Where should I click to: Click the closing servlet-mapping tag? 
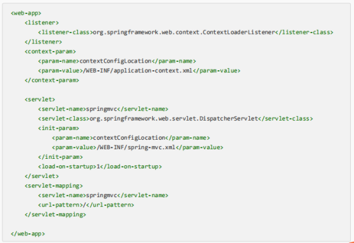56,214
